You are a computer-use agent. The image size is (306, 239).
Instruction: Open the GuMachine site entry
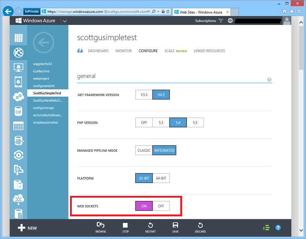[41, 71]
